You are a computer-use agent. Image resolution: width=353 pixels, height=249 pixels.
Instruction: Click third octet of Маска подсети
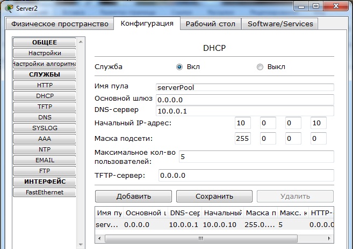(x=293, y=138)
